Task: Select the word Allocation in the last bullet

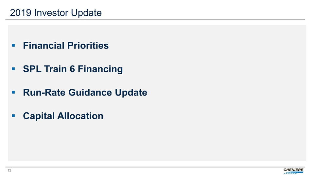Action: [81, 116]
